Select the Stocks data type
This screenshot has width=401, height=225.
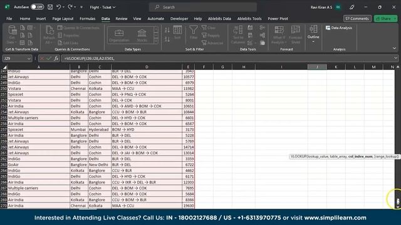(x=142, y=36)
